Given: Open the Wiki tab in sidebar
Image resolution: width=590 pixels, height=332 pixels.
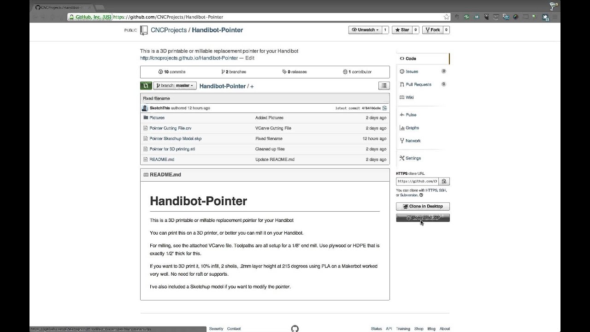Looking at the screenshot, I should click(x=423, y=97).
